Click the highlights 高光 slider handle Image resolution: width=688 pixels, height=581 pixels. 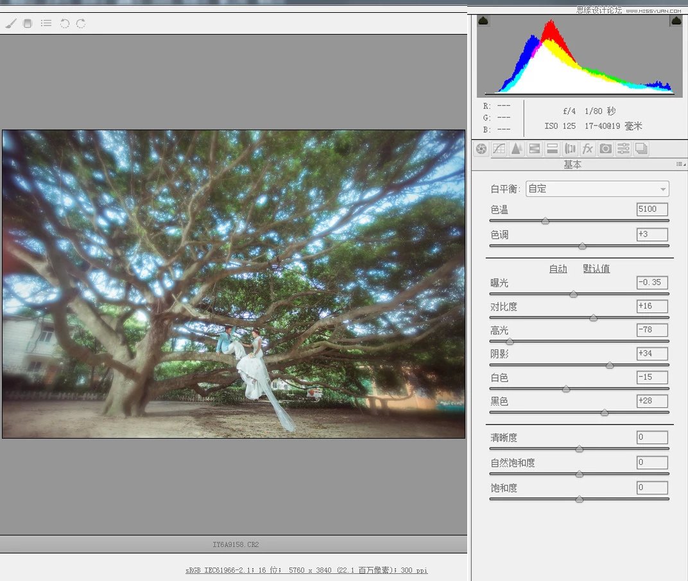510,342
